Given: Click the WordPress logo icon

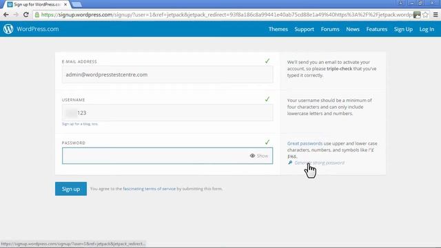Looking at the screenshot, I should 8,29.
